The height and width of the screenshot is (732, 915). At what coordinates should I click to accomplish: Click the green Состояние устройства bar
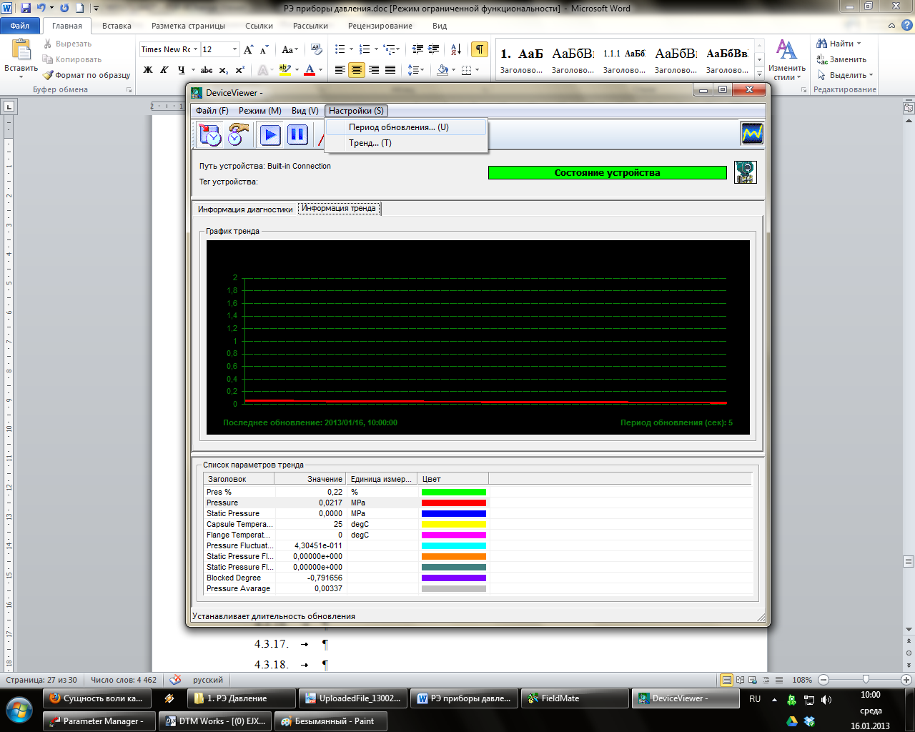[608, 172]
